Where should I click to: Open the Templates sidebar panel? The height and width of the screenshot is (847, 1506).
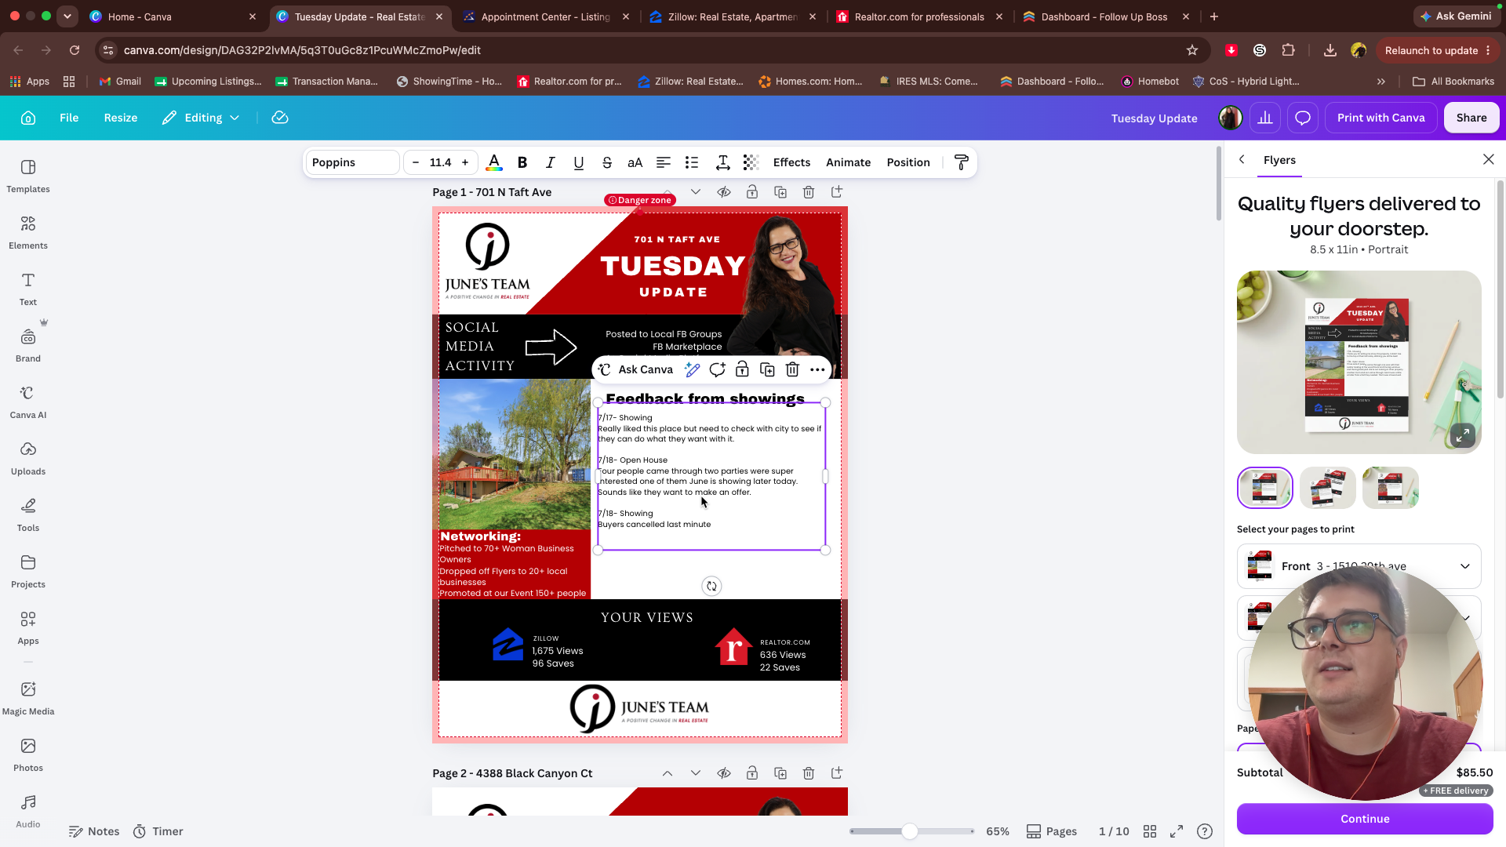tap(28, 176)
